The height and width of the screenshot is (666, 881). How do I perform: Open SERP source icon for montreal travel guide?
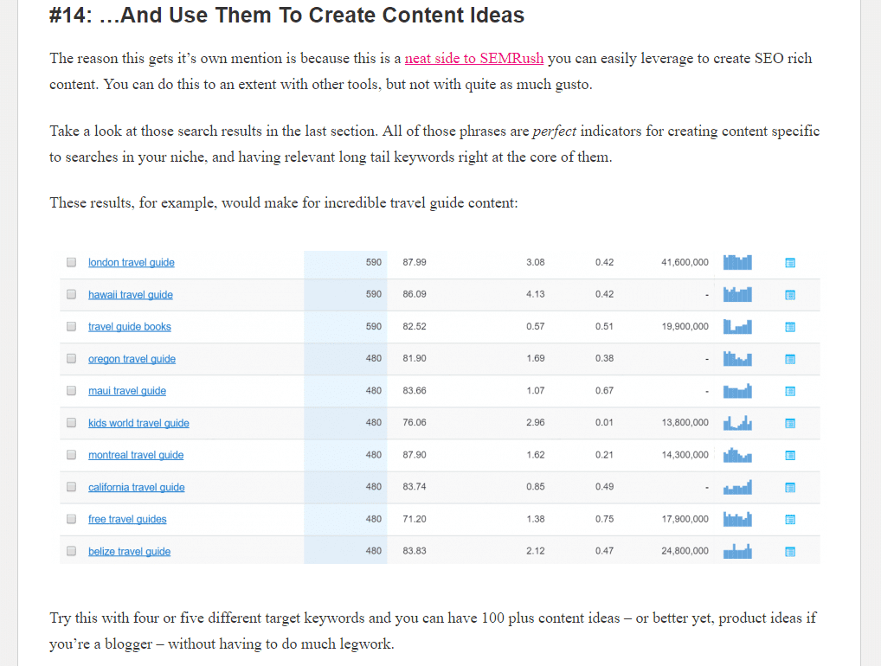coord(790,455)
